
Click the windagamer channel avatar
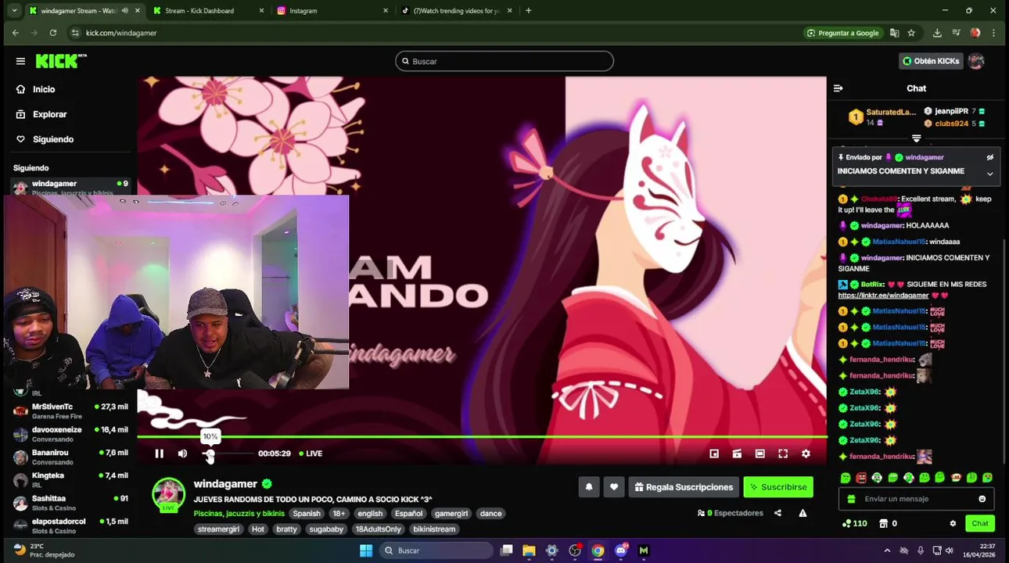click(x=168, y=495)
